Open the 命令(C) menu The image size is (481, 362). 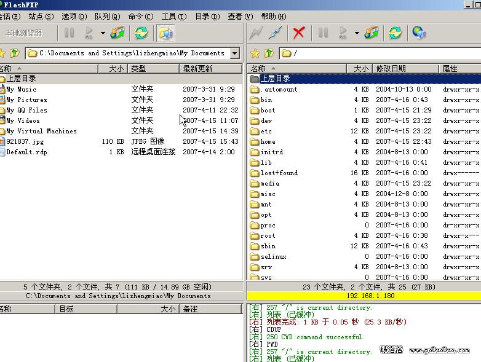[140, 16]
